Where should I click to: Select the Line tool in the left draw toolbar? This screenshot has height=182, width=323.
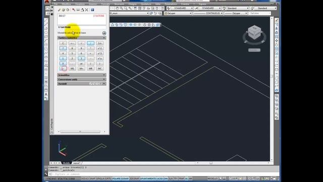[x=46, y=20]
